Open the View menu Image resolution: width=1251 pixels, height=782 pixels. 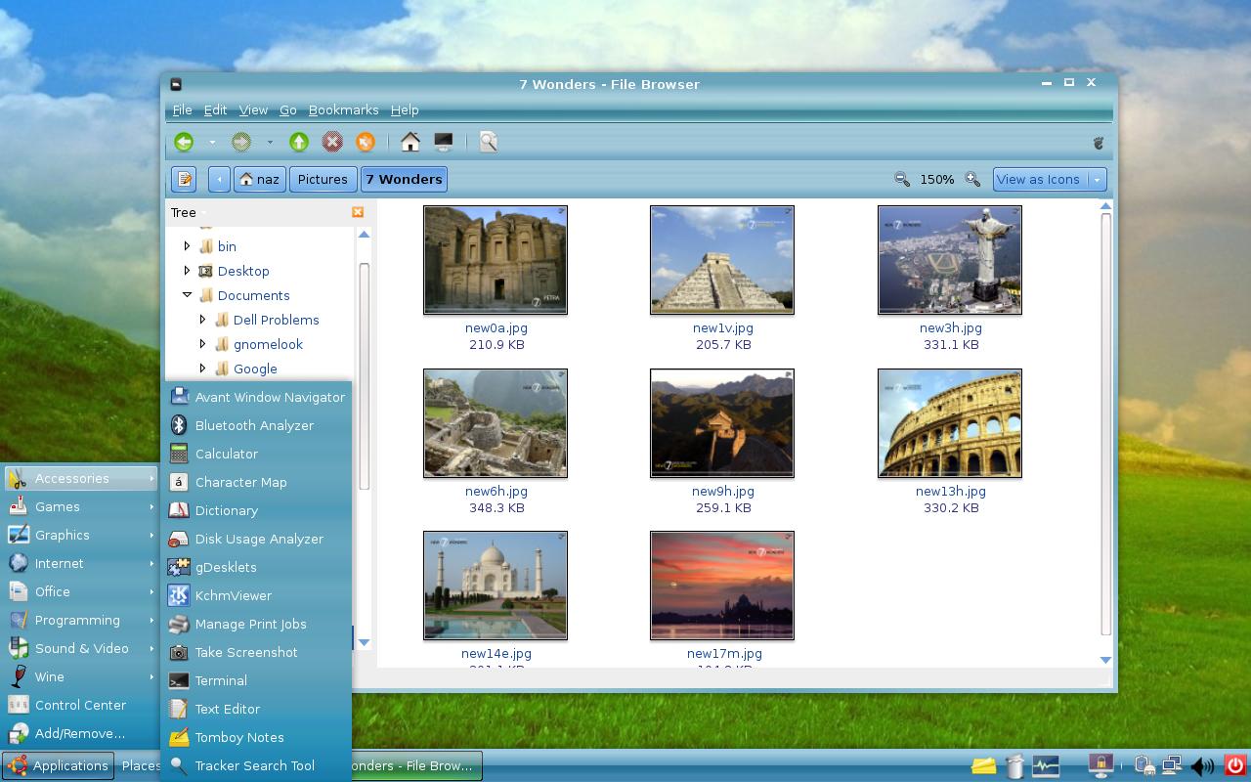pos(253,110)
